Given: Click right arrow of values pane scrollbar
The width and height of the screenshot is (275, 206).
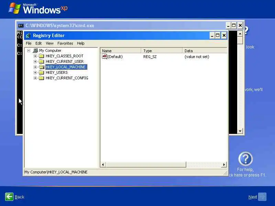Looking at the screenshot, I should [x=224, y=164].
